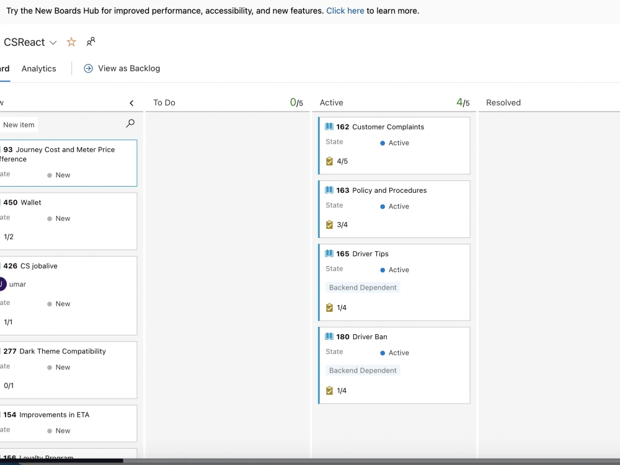
Task: Switch to the Analytics tab
Action: (x=38, y=68)
